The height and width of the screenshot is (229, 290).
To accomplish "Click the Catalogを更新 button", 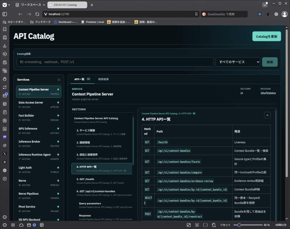I will click(266, 36).
